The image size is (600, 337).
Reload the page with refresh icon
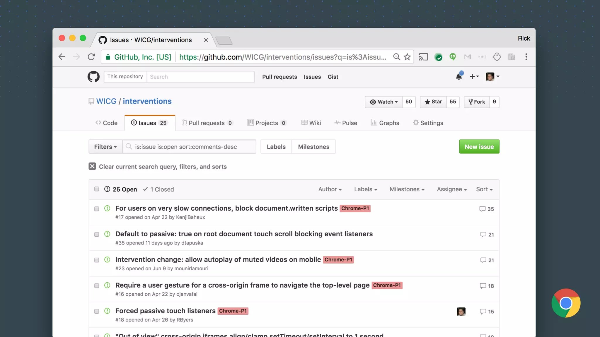pos(91,57)
